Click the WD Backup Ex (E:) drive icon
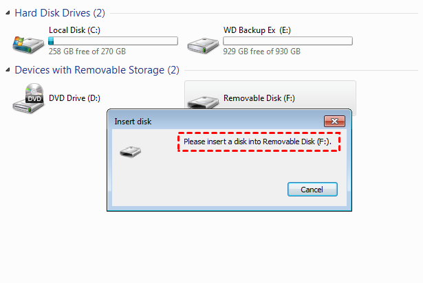Viewport: 423px width, 283px height. (x=202, y=43)
